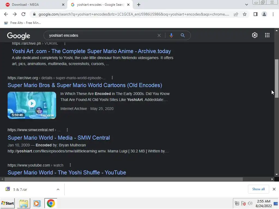Open Yoshi Art .com Archive.today result

91,51
